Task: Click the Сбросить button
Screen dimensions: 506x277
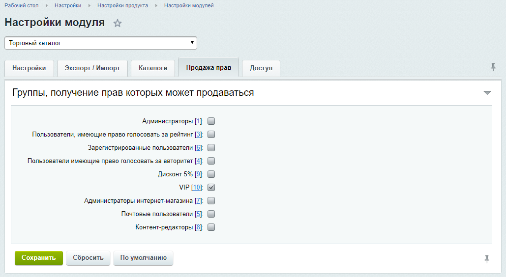Action: (x=88, y=258)
